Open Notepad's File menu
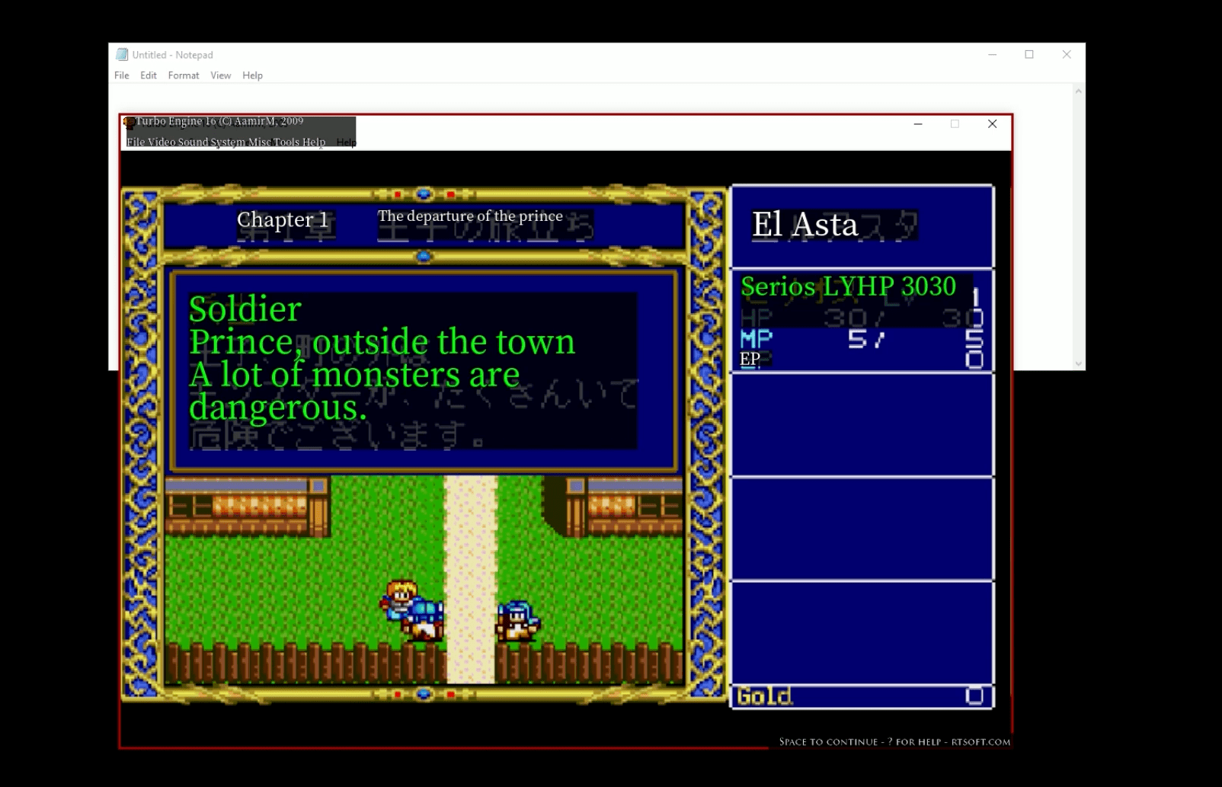 pyautogui.click(x=121, y=75)
